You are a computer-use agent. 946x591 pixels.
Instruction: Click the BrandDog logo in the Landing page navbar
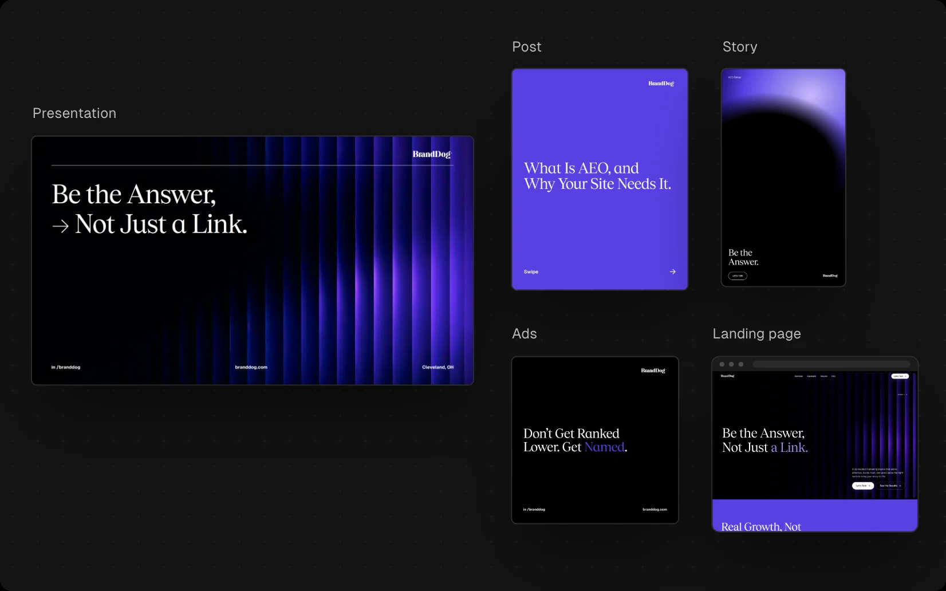[x=727, y=376]
